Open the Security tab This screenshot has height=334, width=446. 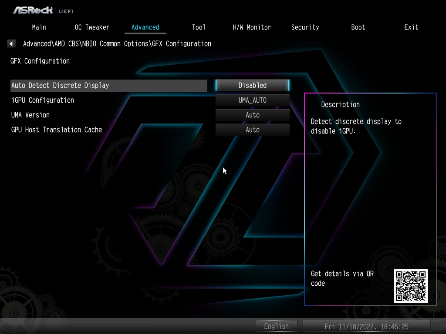point(305,27)
